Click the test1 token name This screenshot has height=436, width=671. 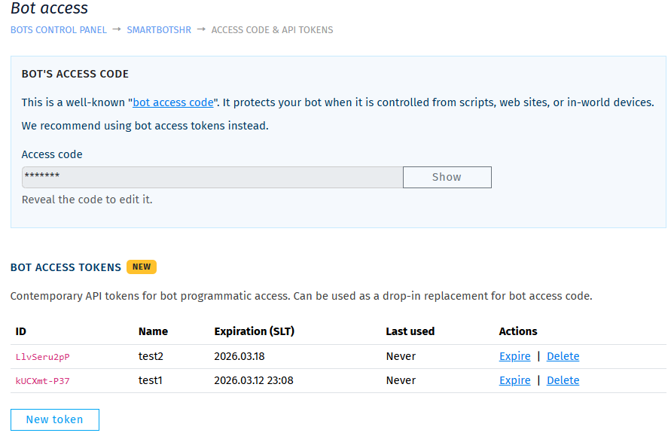[151, 380]
